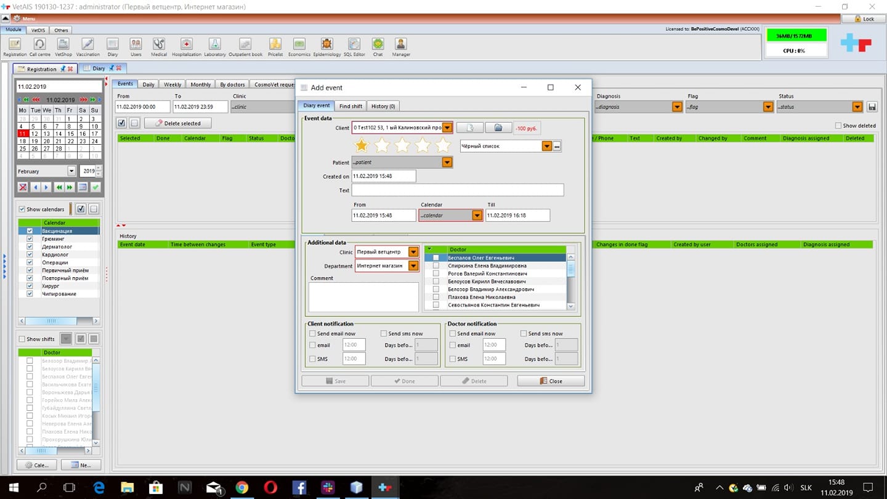This screenshot has height=499, width=887.
Task: Uncheck the Груминг calendar checkbox
Action: pyautogui.click(x=30, y=239)
